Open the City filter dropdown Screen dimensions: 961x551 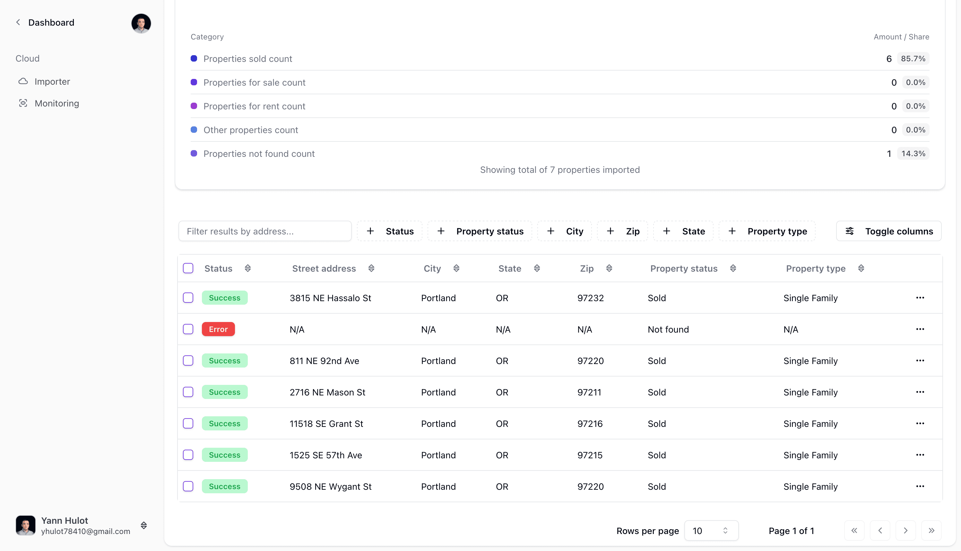click(565, 231)
